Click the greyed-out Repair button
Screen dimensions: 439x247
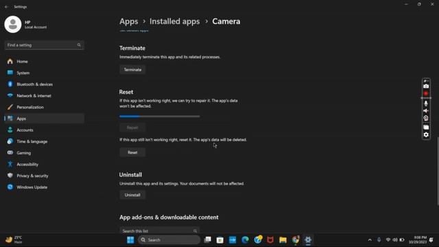pyautogui.click(x=132, y=128)
